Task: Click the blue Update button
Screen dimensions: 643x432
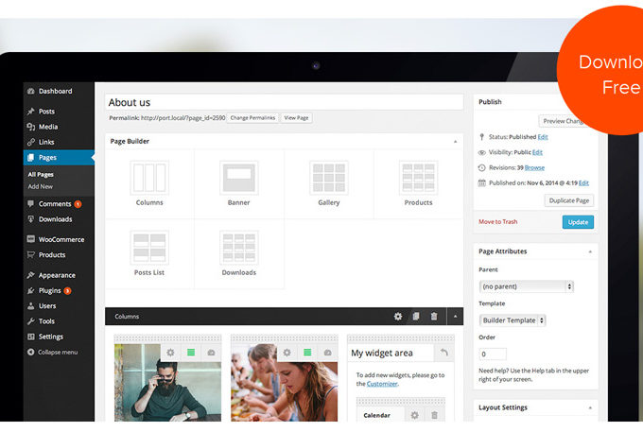Action: [578, 222]
